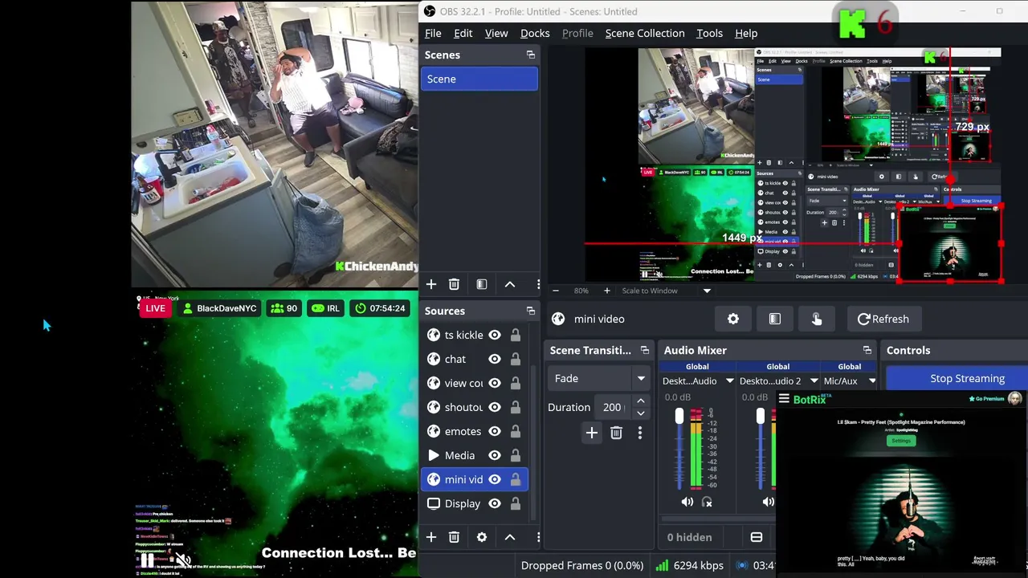Remove the selected scene with the trash icon

[x=454, y=284]
